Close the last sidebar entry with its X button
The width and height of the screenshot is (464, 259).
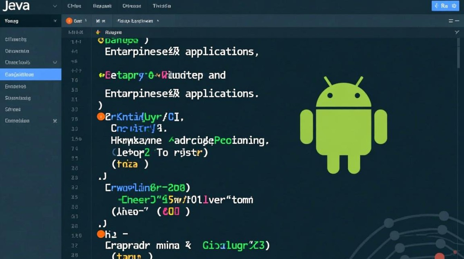coord(55,121)
